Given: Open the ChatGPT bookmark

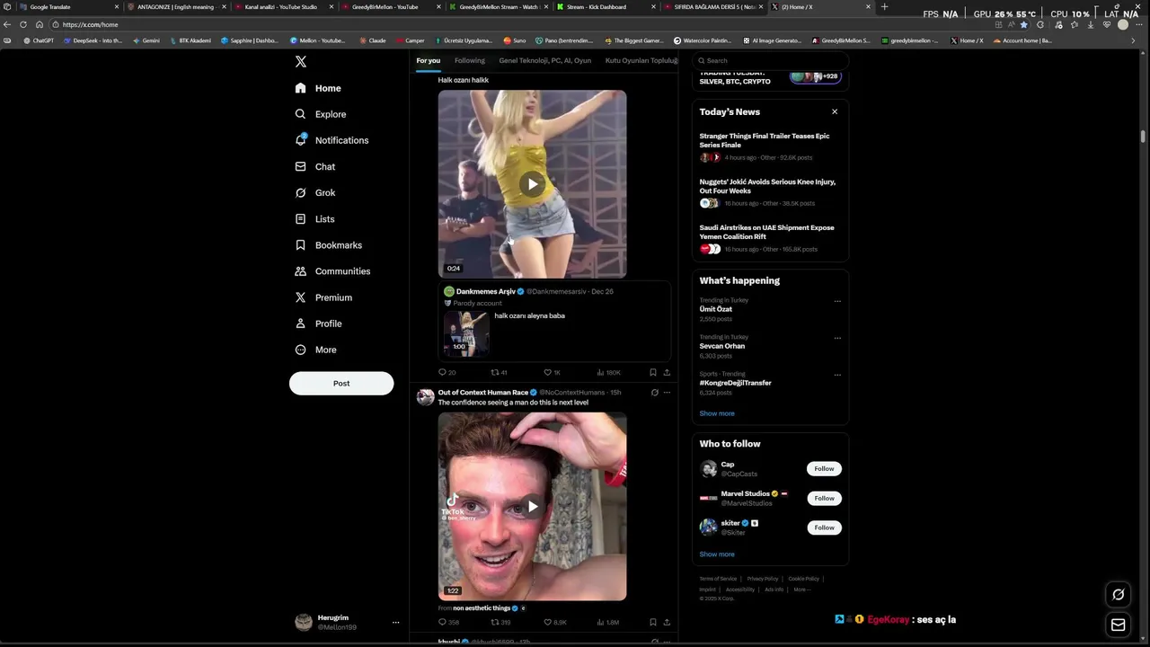Looking at the screenshot, I should [39, 40].
